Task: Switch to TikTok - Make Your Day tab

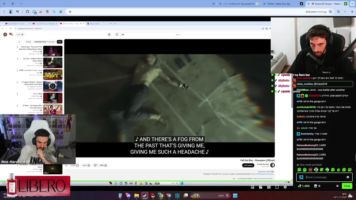Action: point(283,4)
